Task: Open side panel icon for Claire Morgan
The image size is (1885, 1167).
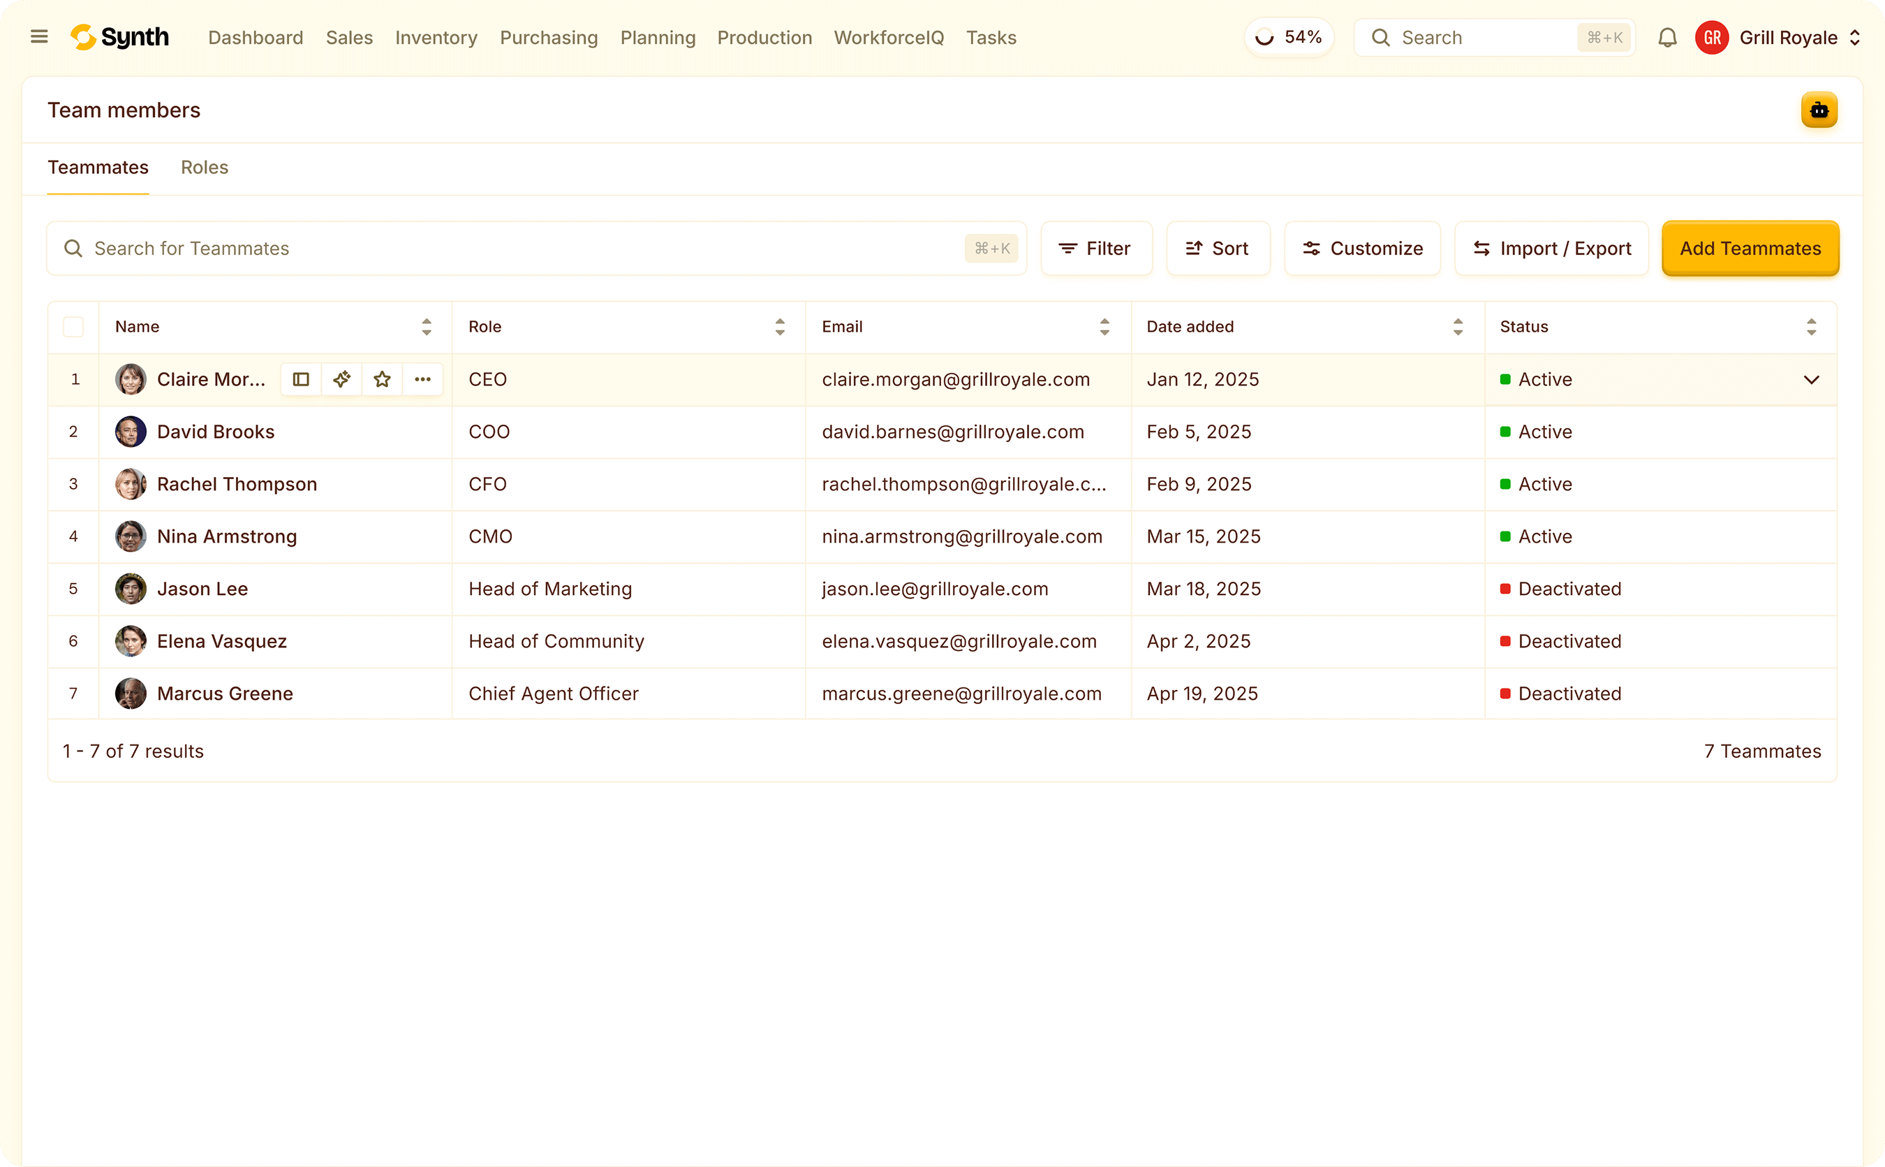Action: tap(301, 379)
